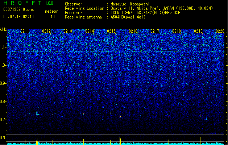Click the 'Receiver' field label
Screen dimensions: 228x145
tap(74, 13)
